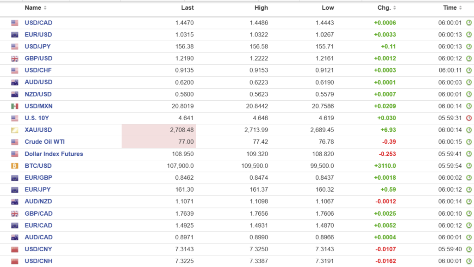The image size is (474, 267).
Task: Click the New Zealand flag beside NZD/USD
Action: pos(15,94)
